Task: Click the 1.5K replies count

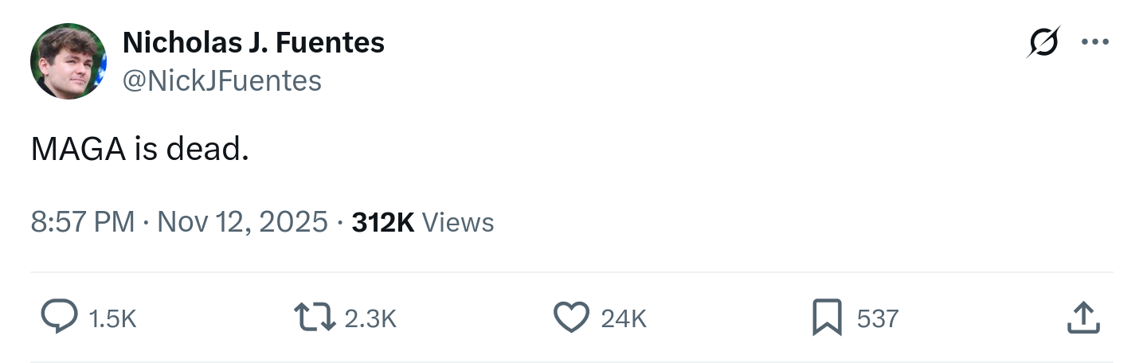Action: point(113,319)
